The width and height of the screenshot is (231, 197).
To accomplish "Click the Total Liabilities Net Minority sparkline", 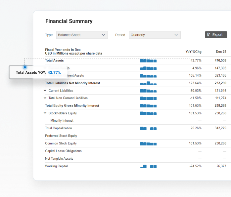I will click(x=148, y=83).
